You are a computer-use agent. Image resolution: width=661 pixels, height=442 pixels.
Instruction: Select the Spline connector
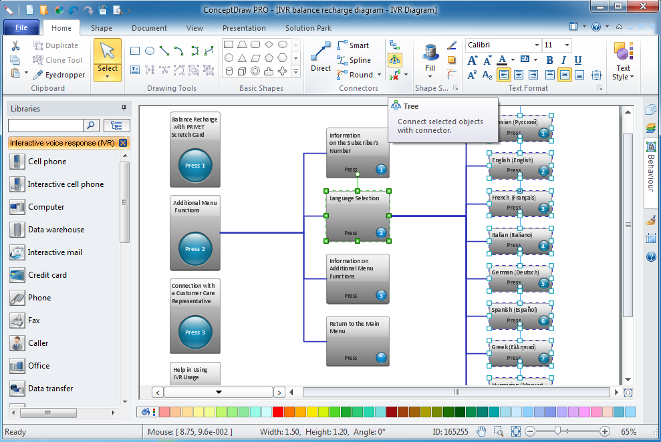(354, 60)
